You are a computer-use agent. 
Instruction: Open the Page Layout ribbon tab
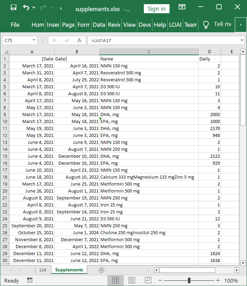(x=68, y=25)
